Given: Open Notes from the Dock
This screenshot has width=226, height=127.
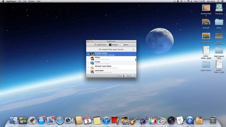Looking at the screenshot, I should click(x=97, y=120).
